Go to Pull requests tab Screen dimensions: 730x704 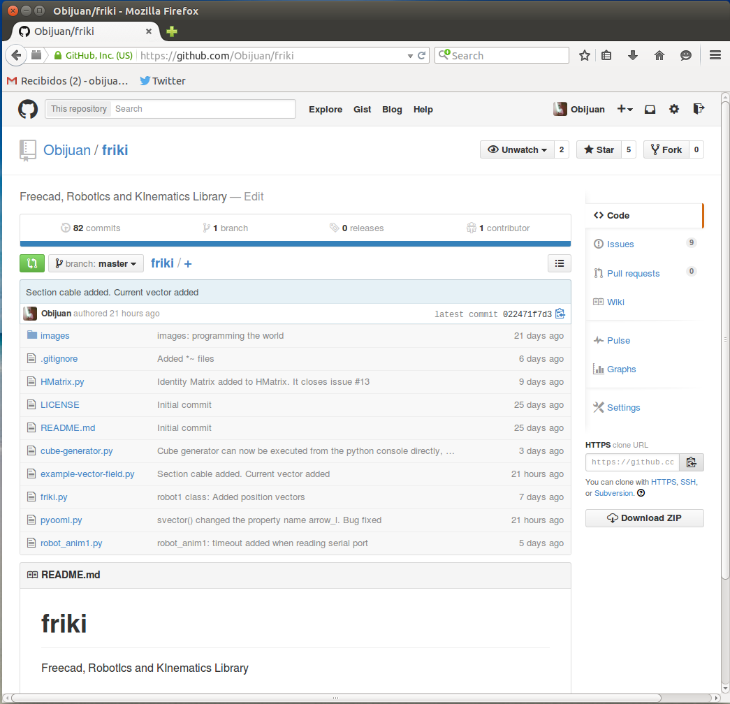[633, 273]
